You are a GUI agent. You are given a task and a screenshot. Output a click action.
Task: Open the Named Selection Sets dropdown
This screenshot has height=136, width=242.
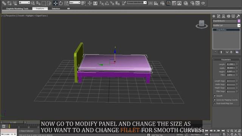[x=137, y=3]
